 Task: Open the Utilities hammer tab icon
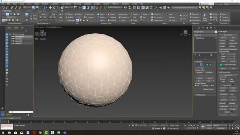click(x=215, y=28)
